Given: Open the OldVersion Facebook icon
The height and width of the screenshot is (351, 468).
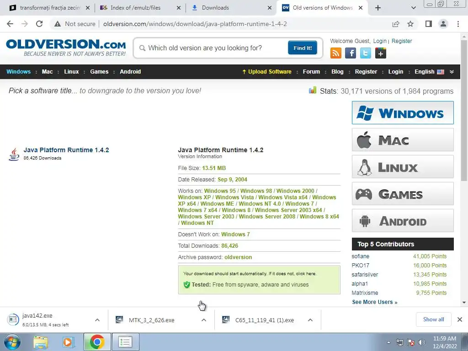Looking at the screenshot, I should coord(351,53).
